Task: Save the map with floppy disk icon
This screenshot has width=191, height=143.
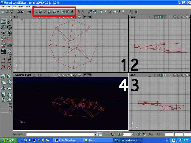Action: (12, 12)
